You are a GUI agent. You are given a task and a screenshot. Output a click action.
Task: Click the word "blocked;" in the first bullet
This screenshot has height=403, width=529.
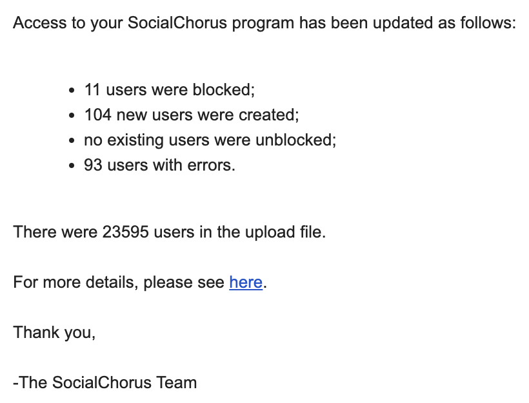click(224, 90)
